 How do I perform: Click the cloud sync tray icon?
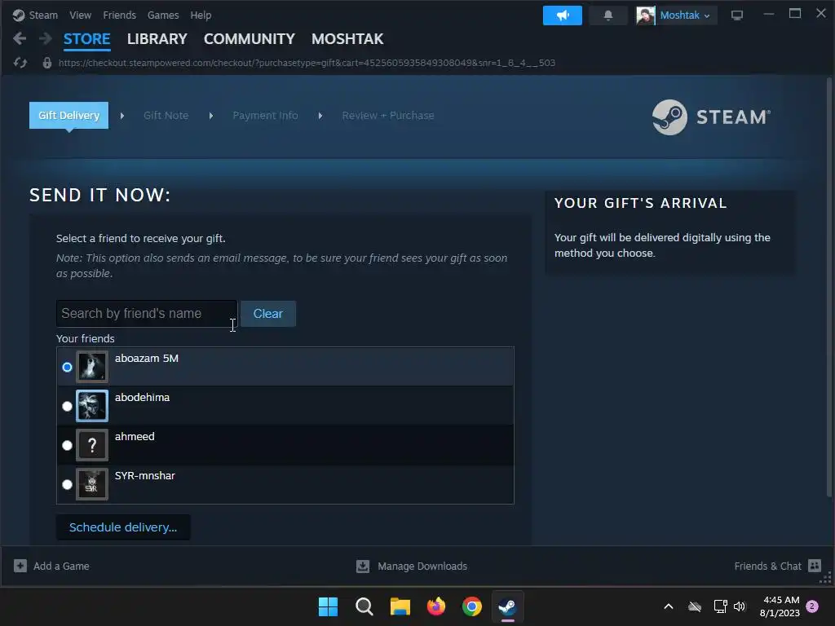pyautogui.click(x=695, y=606)
